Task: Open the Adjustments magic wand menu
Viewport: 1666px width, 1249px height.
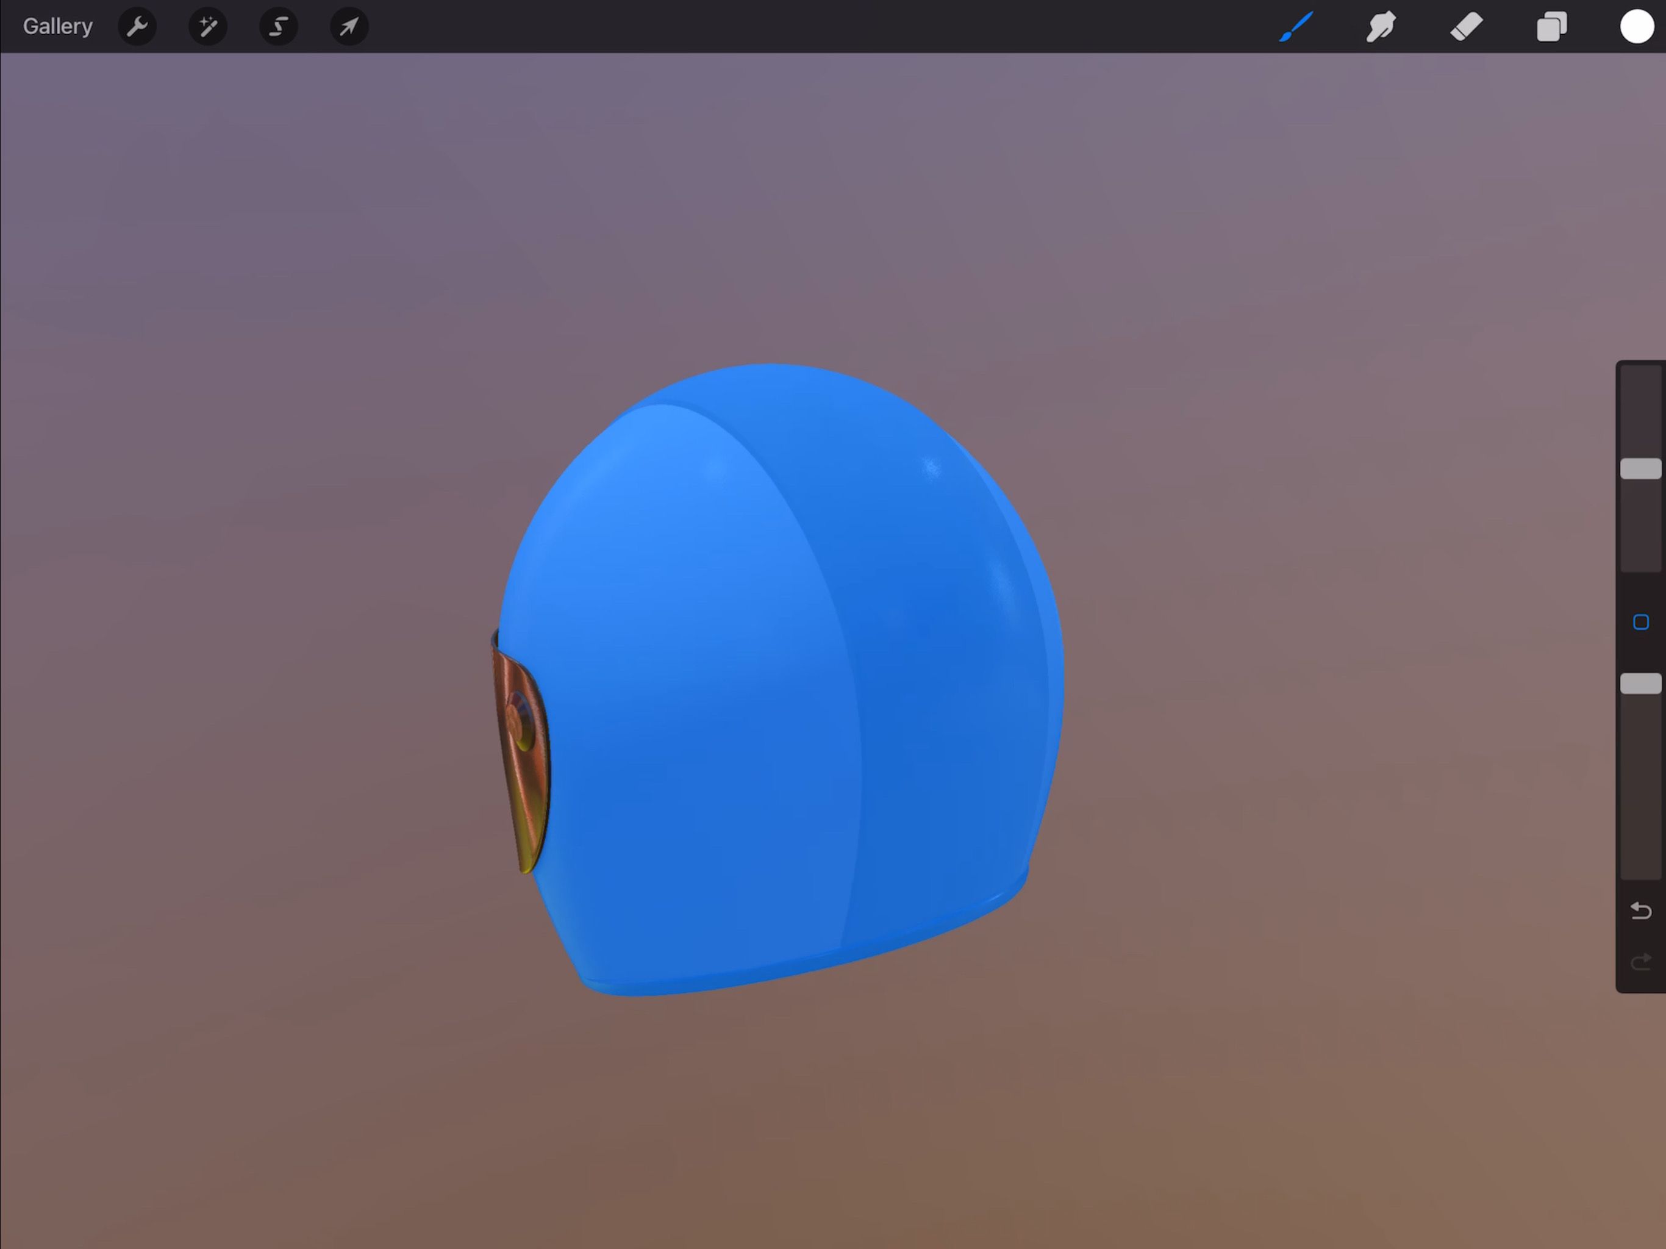Action: tap(208, 27)
